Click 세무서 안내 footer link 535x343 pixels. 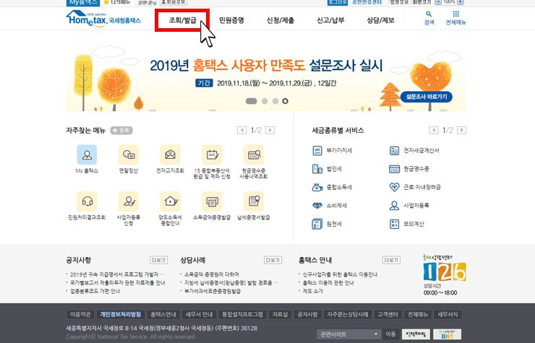click(x=199, y=314)
